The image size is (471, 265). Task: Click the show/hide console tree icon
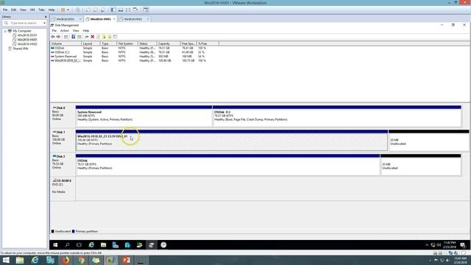point(65,37)
